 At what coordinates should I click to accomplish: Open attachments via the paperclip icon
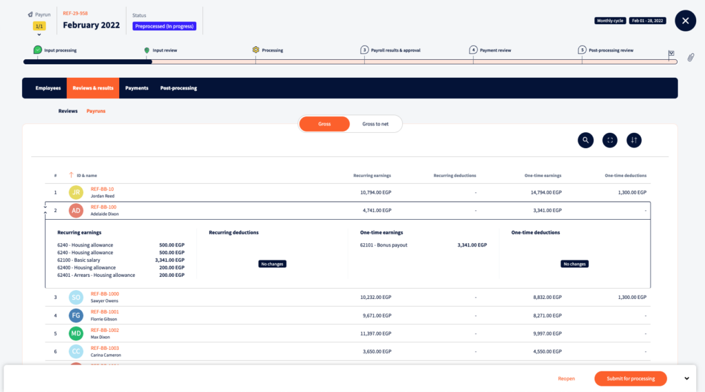click(691, 58)
